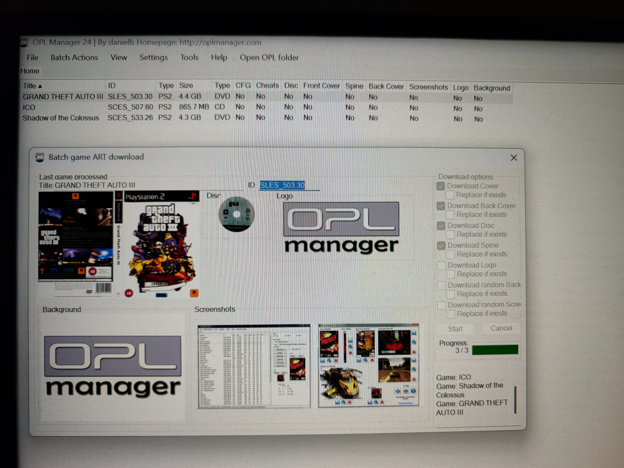Toggle Replace if exists under Download Cover

coord(450,195)
